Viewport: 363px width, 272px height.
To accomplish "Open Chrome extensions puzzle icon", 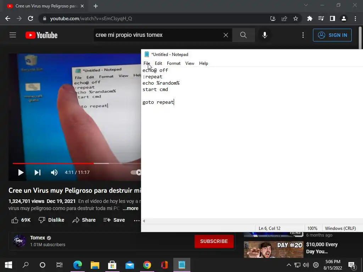I will [309, 18].
